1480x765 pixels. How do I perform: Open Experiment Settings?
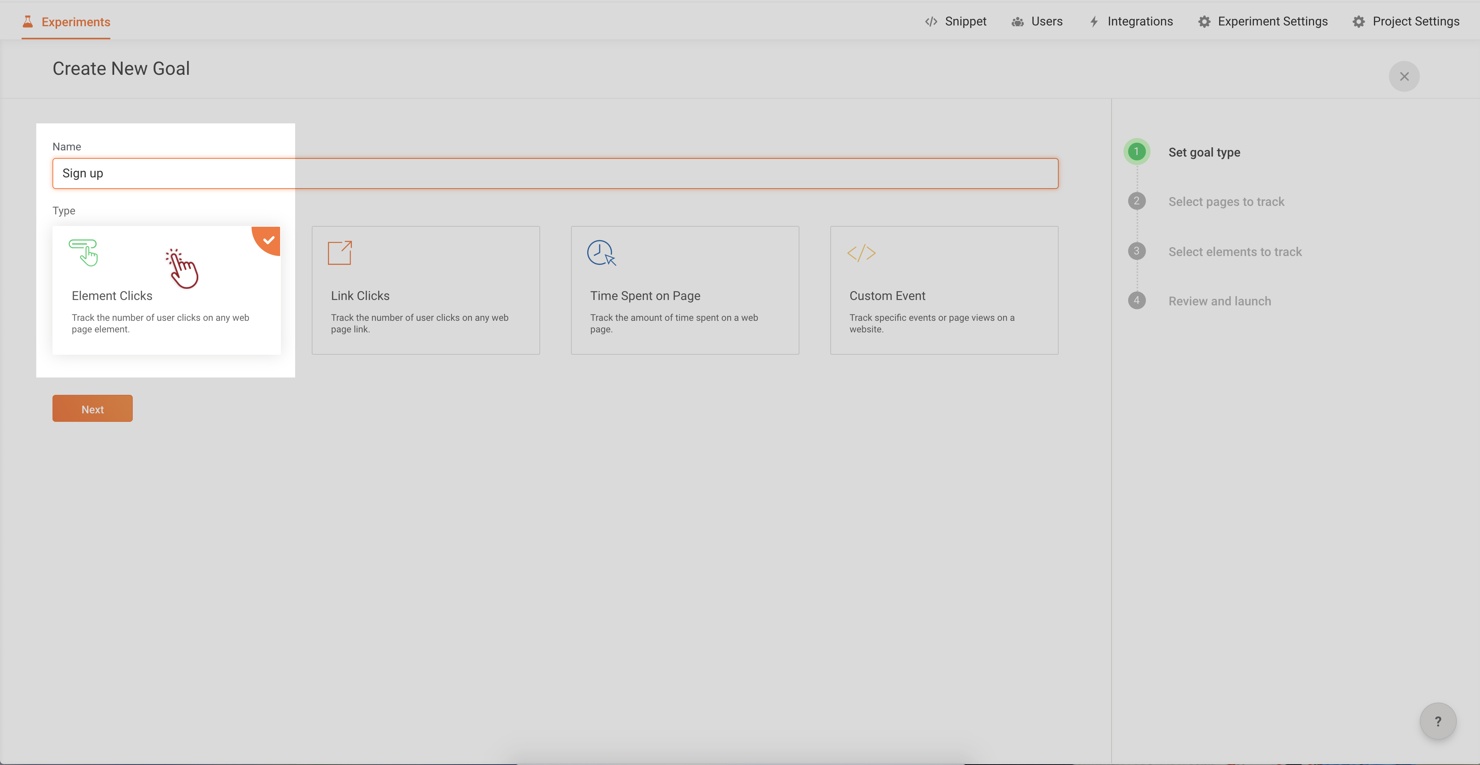pyautogui.click(x=1263, y=21)
